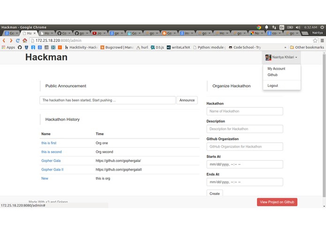
Task: Open the 'this is second' hackathon link
Action: click(x=51, y=152)
